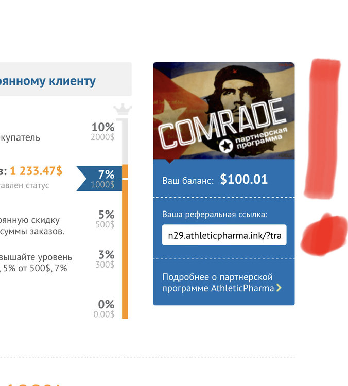This screenshot has height=386, width=348.
Task: Select the 3% discount level at 300$
Action: (106, 259)
